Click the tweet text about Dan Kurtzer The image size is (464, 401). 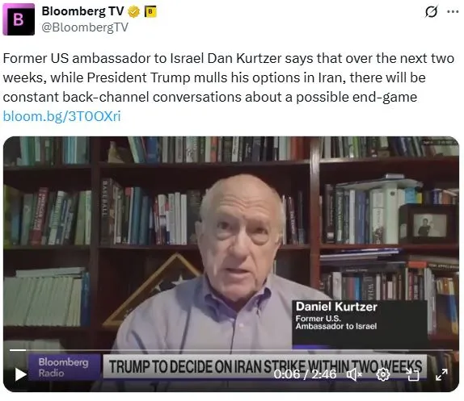click(x=228, y=77)
